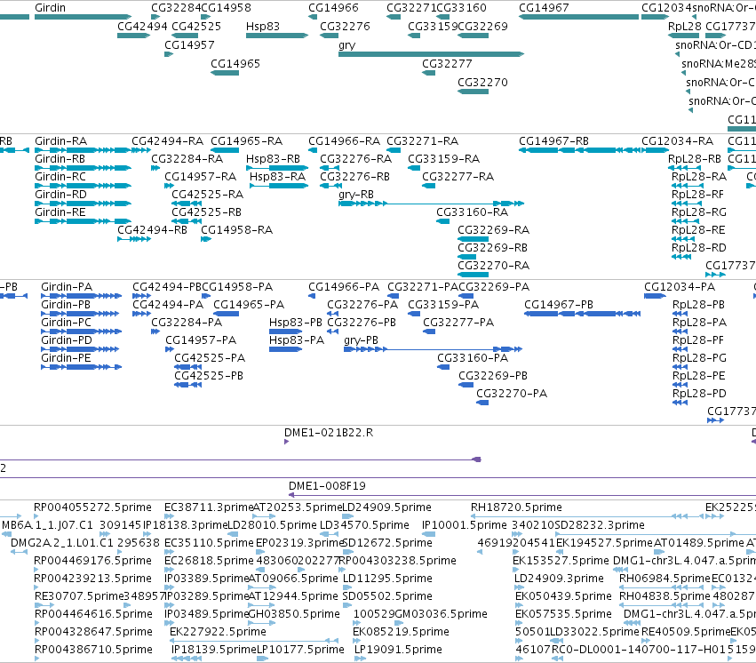The image size is (756, 663).
Task: Select gry-PB protein label
Action: pyautogui.click(x=362, y=340)
